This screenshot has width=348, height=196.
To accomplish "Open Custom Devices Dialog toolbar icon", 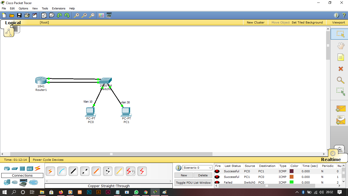I will (x=109, y=15).
